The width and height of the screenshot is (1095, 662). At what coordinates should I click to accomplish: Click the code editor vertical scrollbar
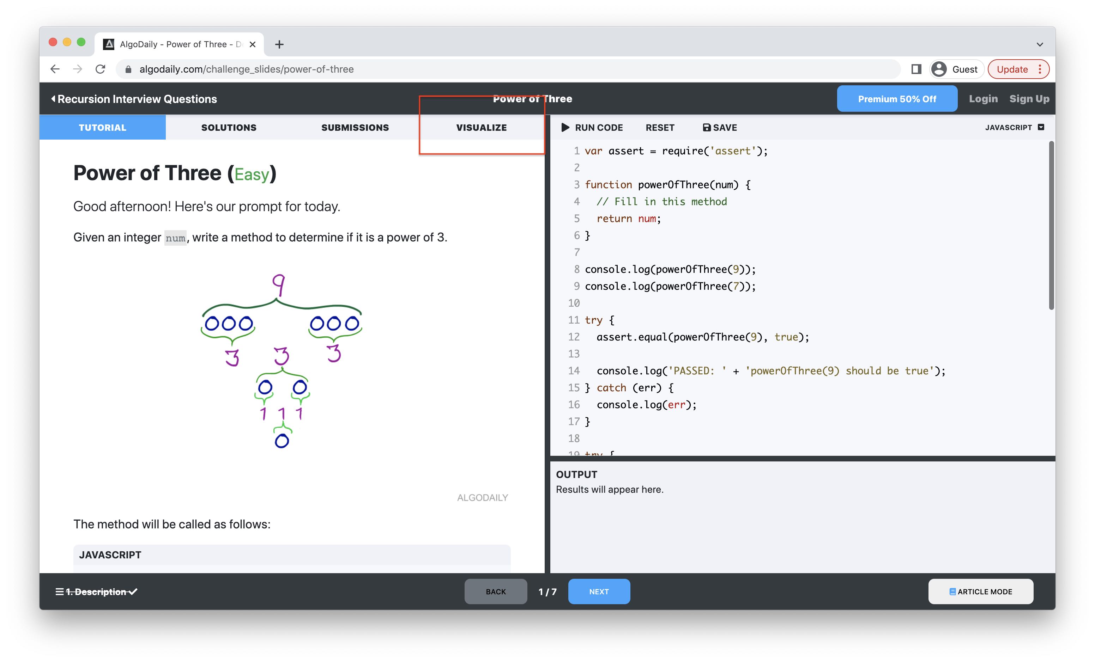[x=1051, y=226]
